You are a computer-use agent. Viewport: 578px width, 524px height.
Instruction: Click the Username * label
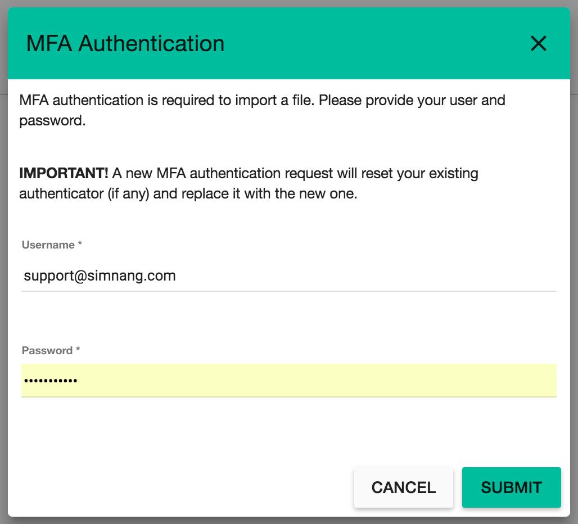coord(52,245)
